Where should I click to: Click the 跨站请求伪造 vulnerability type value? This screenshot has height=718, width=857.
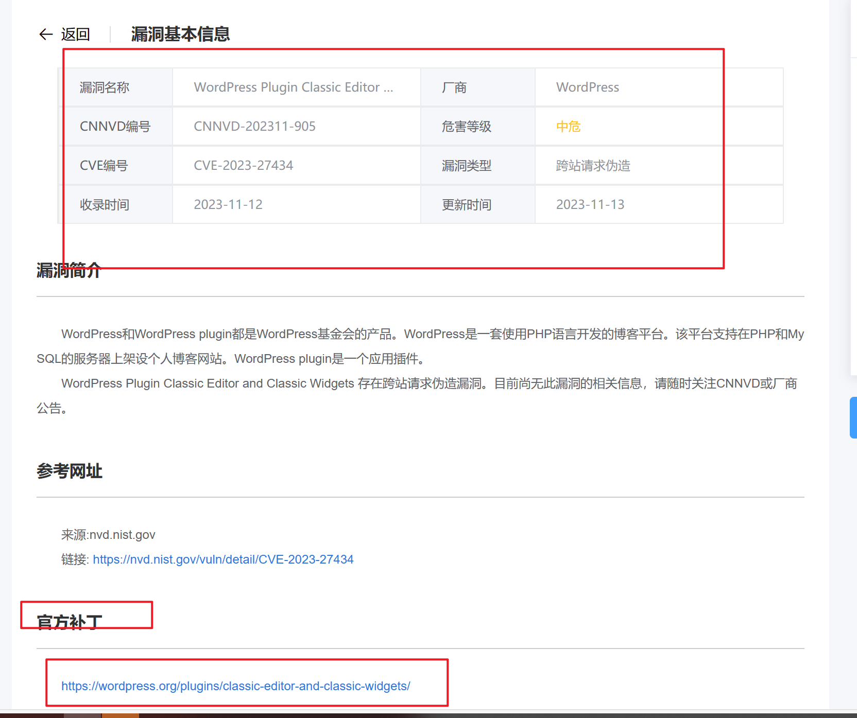point(593,166)
